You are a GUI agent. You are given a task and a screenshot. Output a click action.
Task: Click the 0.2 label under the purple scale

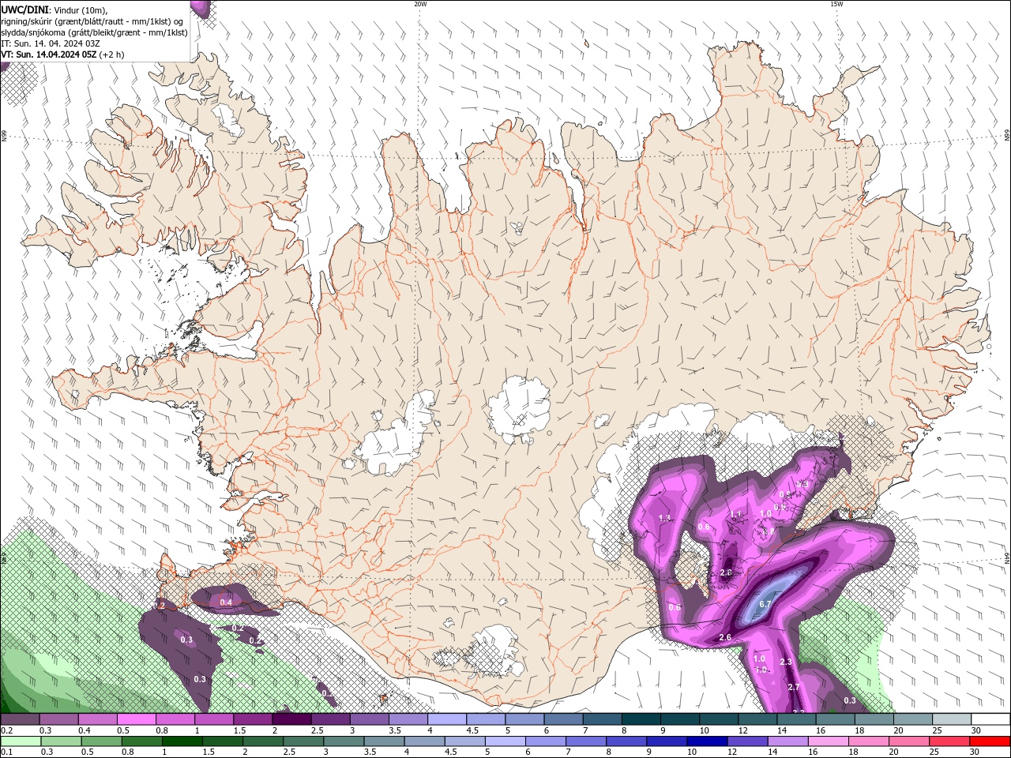(6, 730)
